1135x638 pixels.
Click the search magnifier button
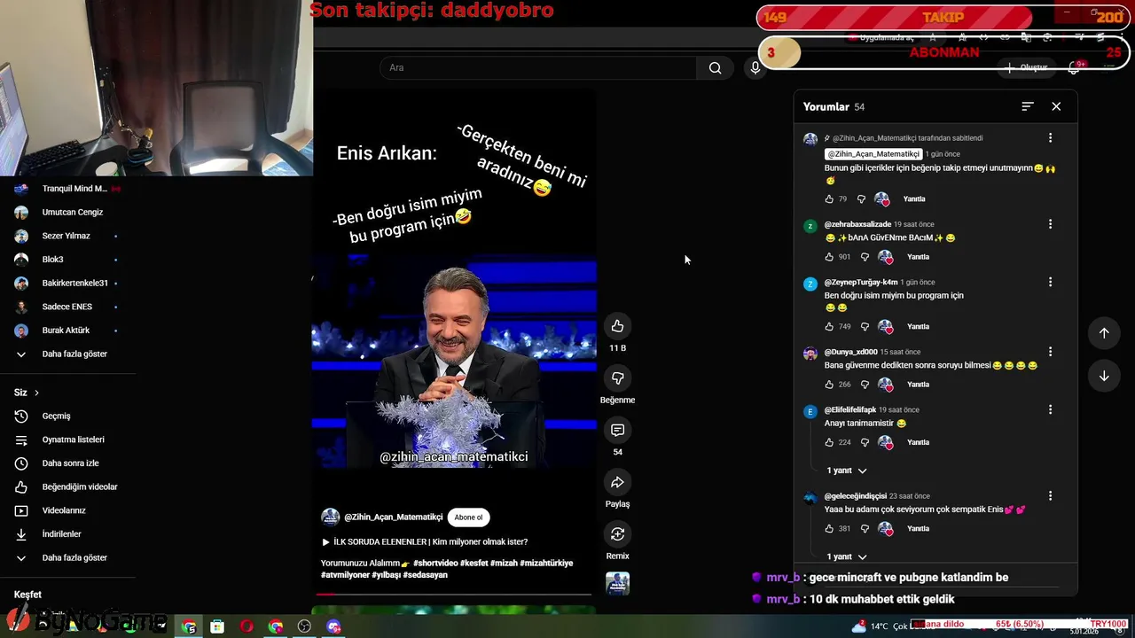[715, 68]
